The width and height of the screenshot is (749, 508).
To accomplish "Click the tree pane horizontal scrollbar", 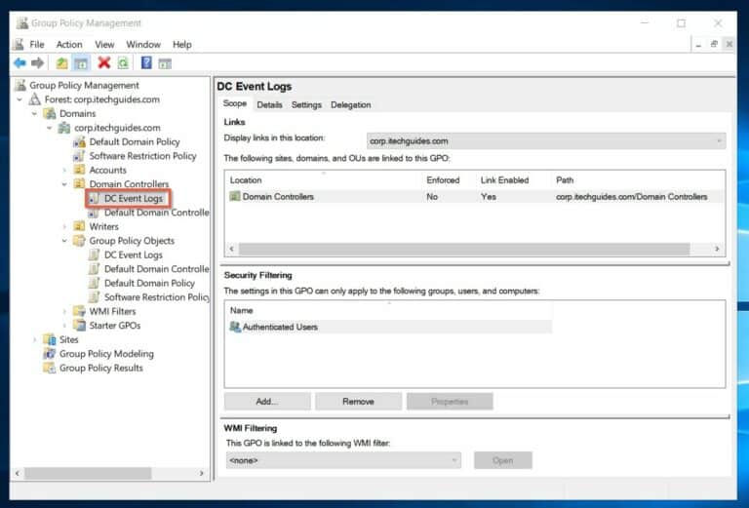I will 89,473.
